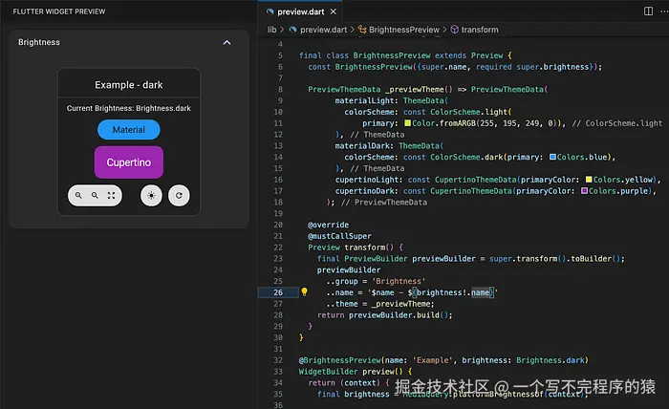Click the refresh icon in the preview
Image resolution: width=669 pixels, height=409 pixels.
(178, 196)
